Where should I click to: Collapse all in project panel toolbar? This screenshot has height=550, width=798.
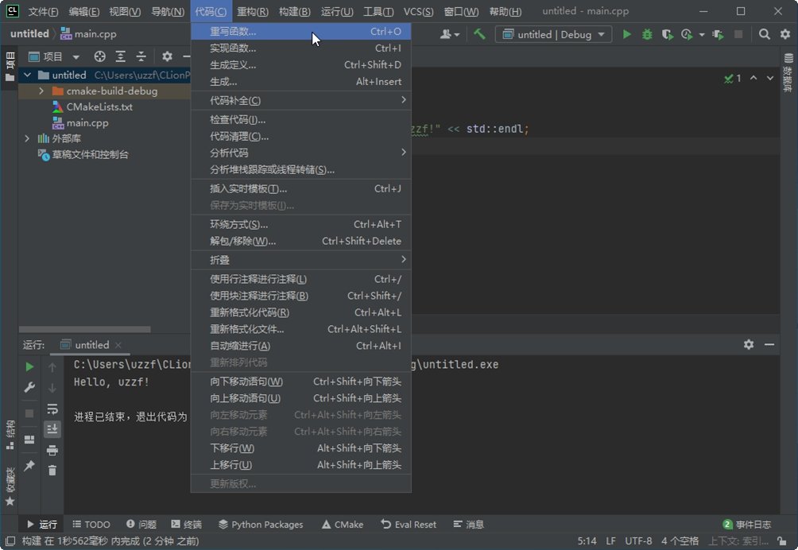[x=141, y=56]
